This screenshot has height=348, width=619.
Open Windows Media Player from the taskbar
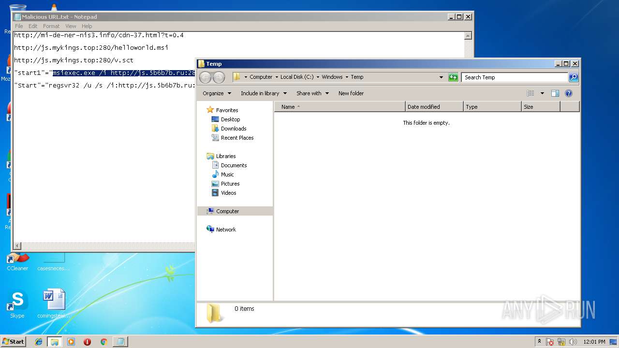[x=71, y=342]
